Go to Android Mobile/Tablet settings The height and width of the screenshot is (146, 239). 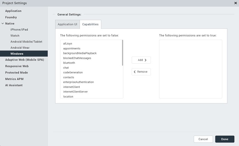pyautogui.click(x=26, y=42)
